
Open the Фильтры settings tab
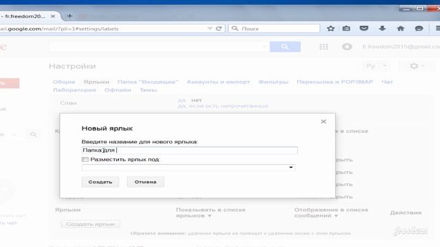pyautogui.click(x=274, y=82)
